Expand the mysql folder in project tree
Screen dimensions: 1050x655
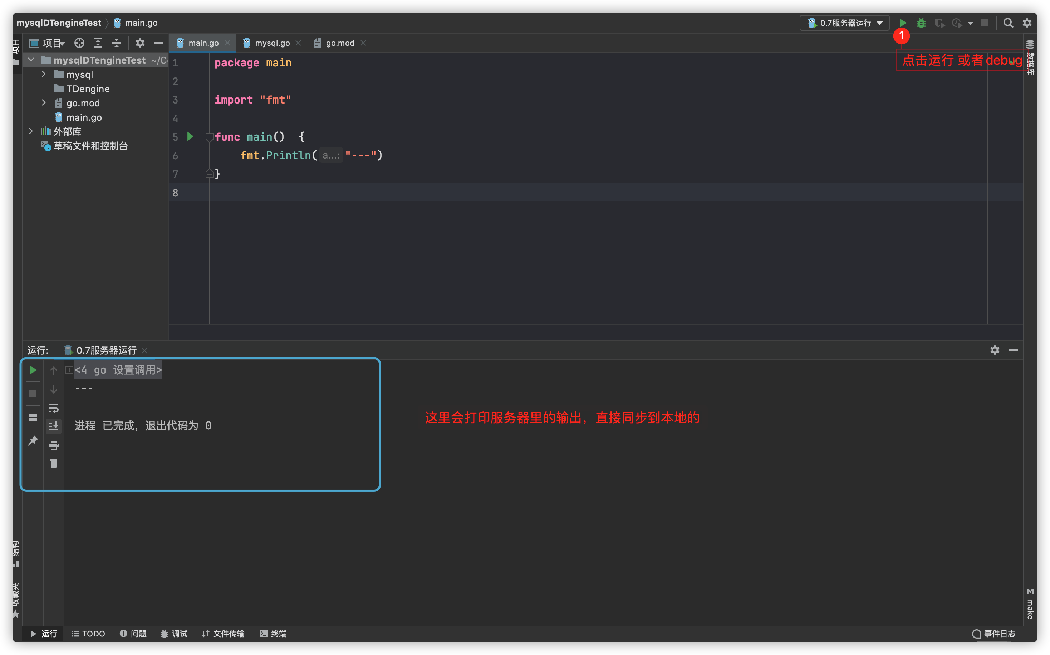(x=44, y=75)
